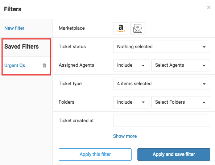Load the Urgent Qs saved filter
Screen dimensions: 215x165
[x=15, y=65]
